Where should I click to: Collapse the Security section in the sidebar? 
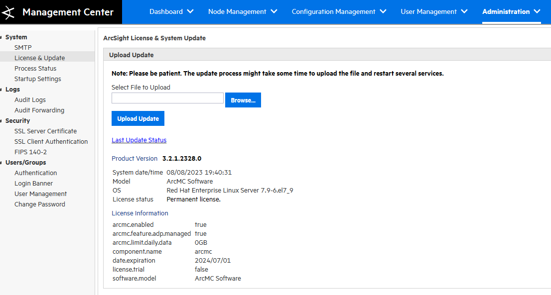coord(3,120)
